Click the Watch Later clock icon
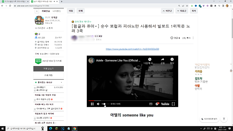Image resolution: width=233 pixels, height=131 pixels. click(x=150, y=59)
